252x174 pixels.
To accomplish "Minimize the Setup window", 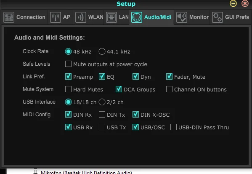I will tap(233, 3).
